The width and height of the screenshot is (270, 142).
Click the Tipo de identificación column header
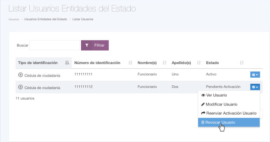click(x=37, y=63)
